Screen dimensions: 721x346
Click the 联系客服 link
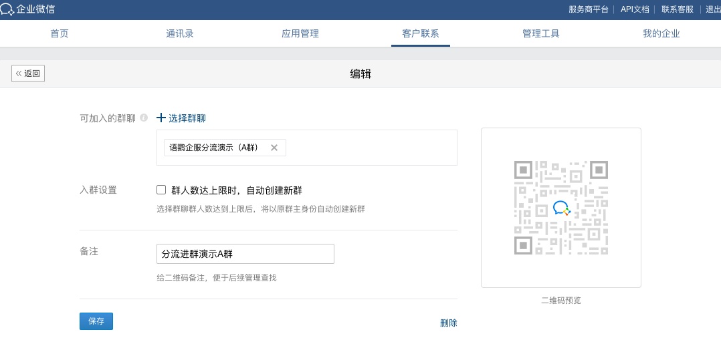[678, 9]
